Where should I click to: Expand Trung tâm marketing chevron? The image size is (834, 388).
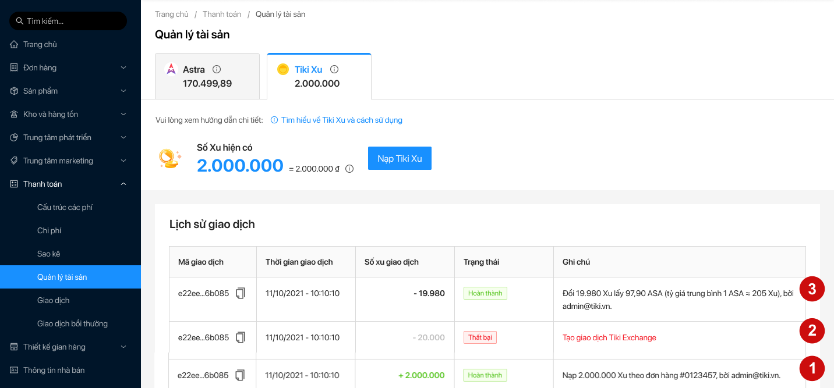coord(123,161)
